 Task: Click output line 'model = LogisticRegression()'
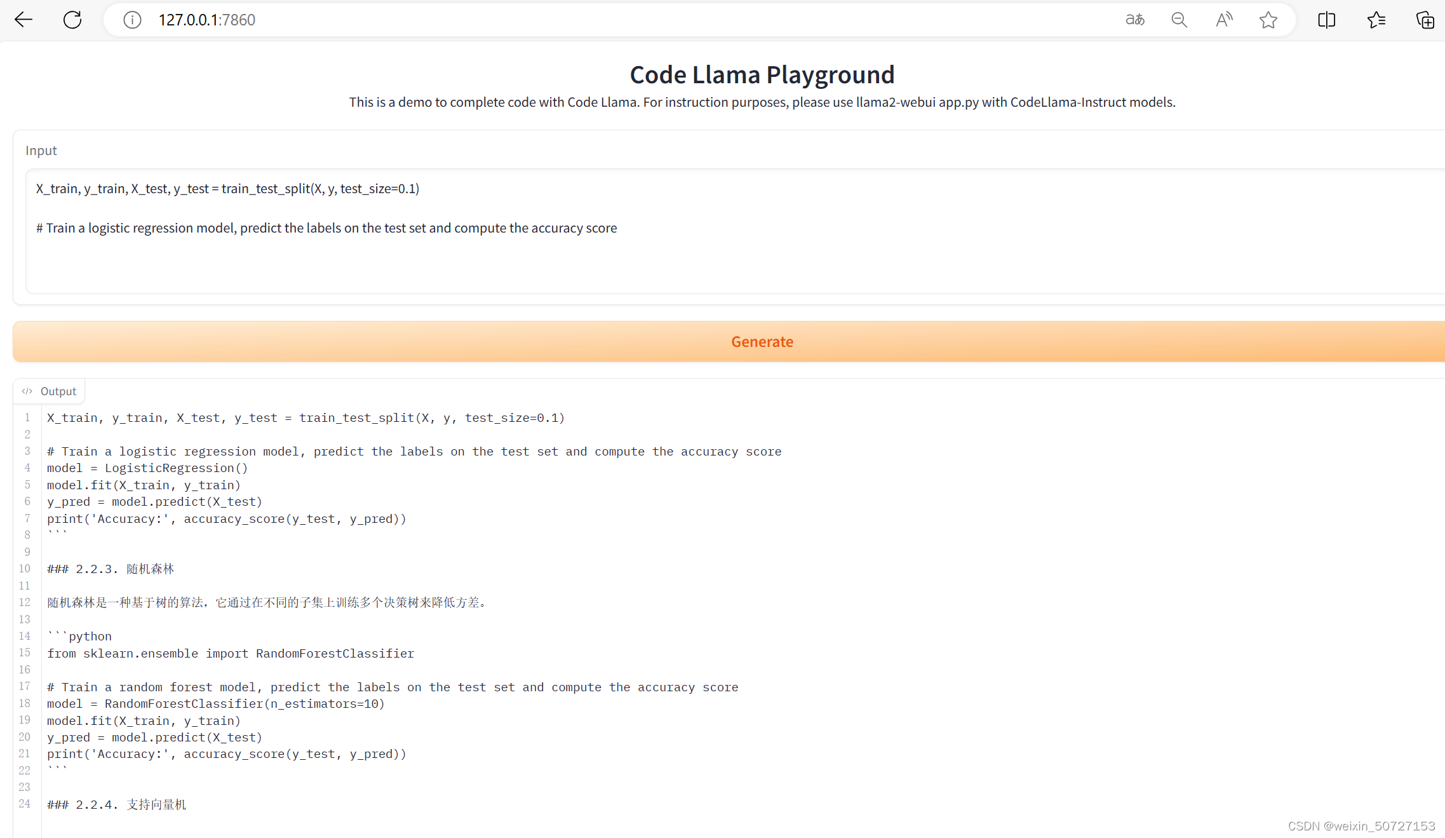point(147,468)
